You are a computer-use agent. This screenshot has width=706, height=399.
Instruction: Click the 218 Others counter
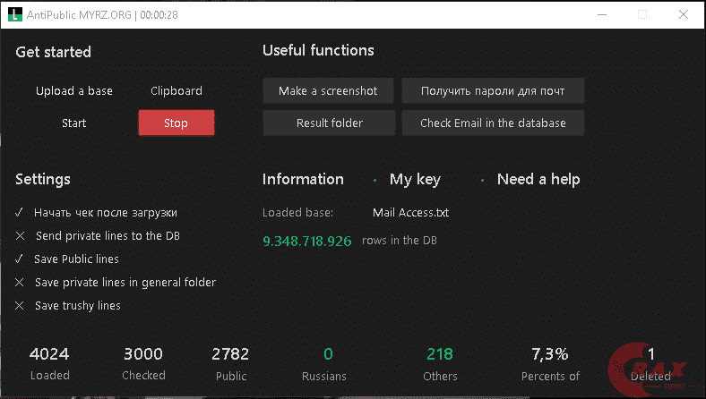[440, 354]
